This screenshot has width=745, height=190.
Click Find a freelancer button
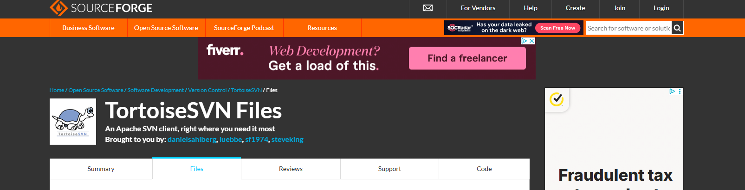[467, 58]
